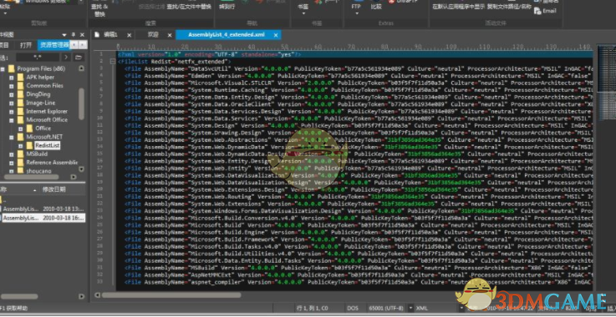Sort file list by 修改日期 column
The width and height of the screenshot is (616, 317).
53,189
